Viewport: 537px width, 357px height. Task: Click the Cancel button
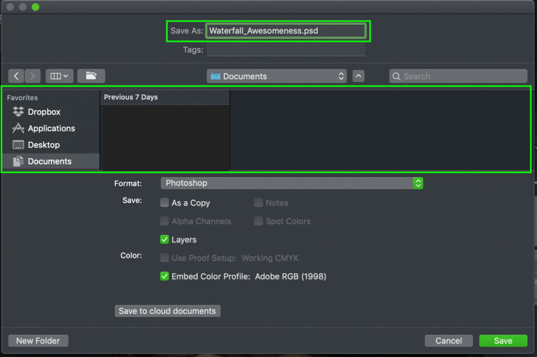[x=448, y=341]
